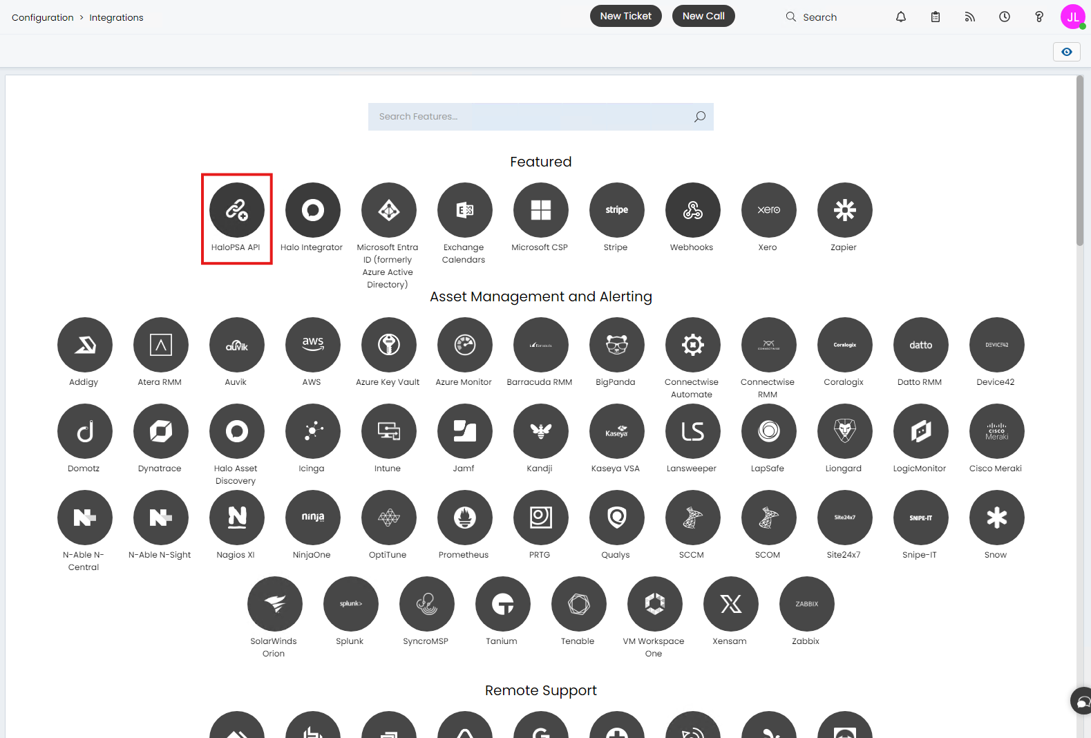
Task: Open the Webhooks integration icon
Action: (x=692, y=210)
